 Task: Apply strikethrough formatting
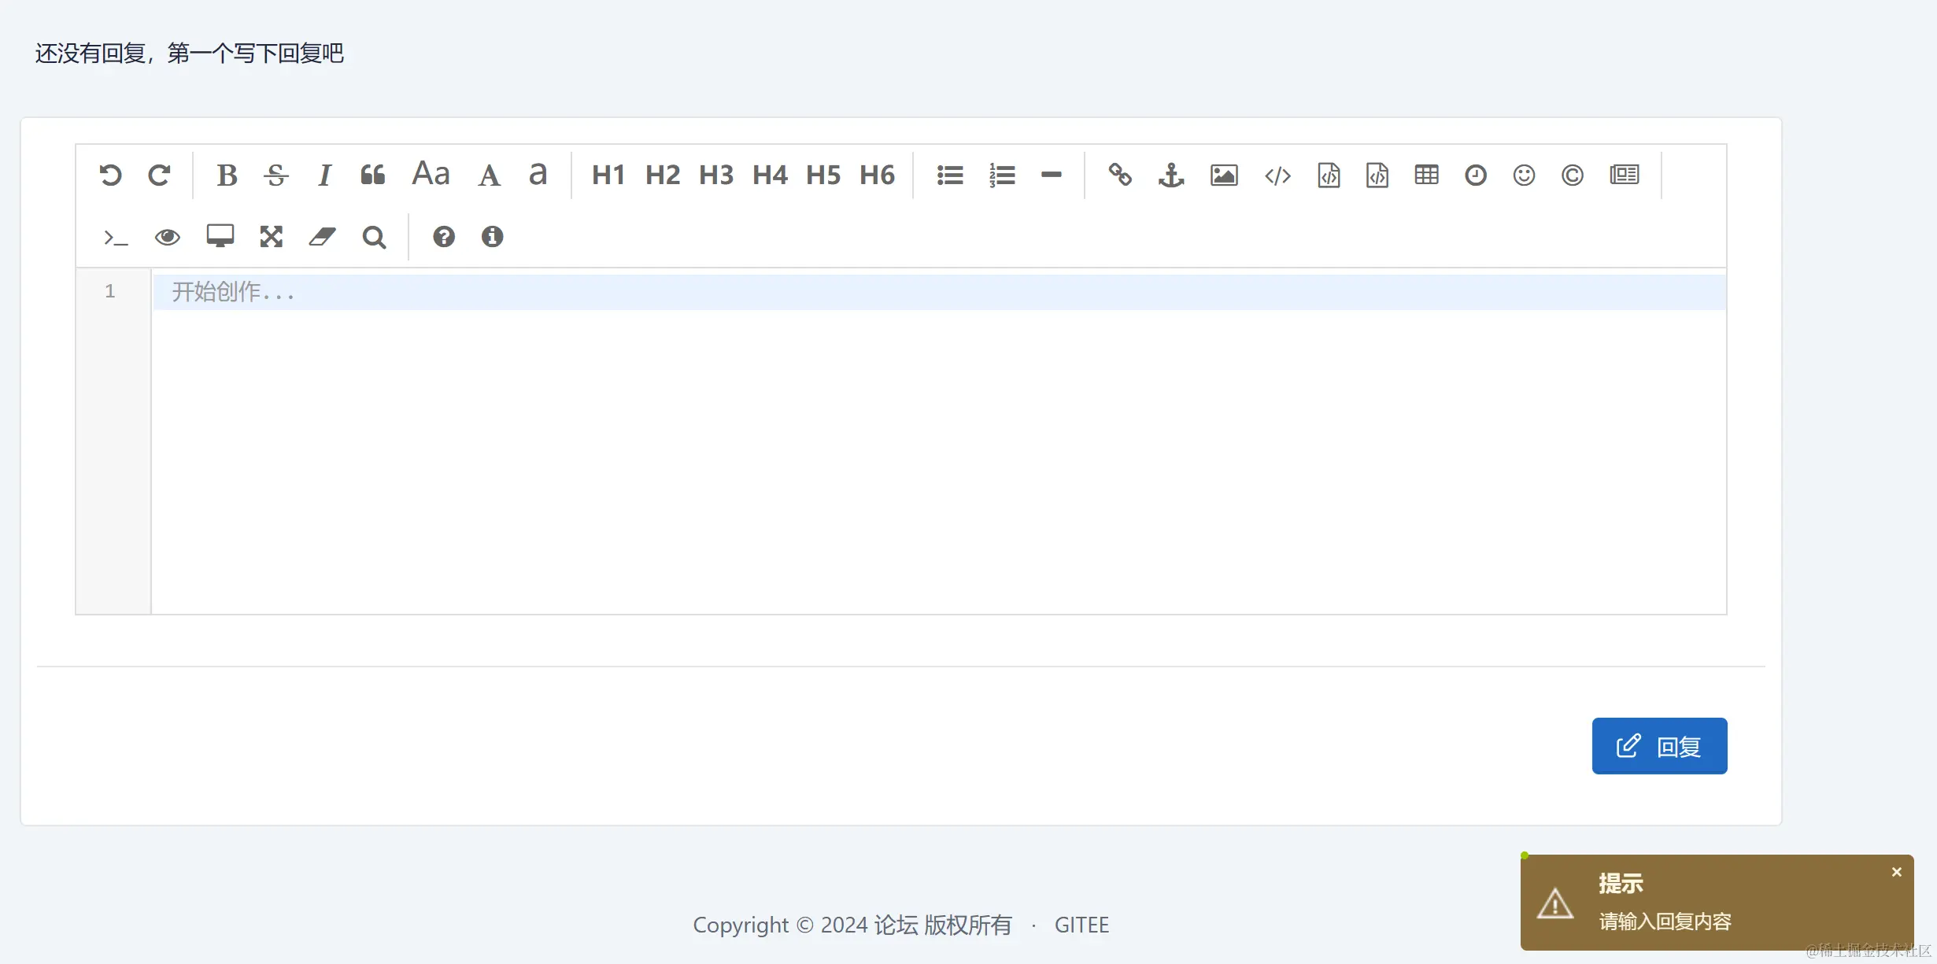pyautogui.click(x=275, y=175)
